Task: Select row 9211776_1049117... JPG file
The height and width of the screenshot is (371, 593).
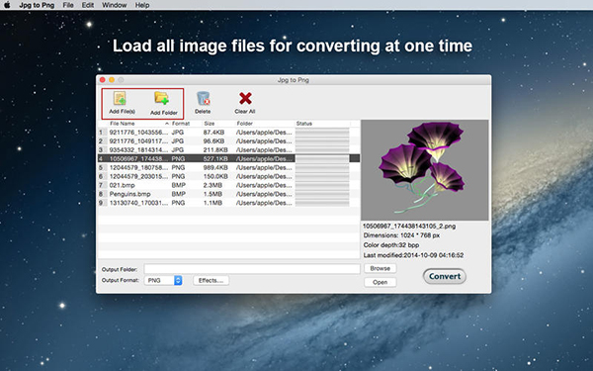Action: (x=229, y=140)
